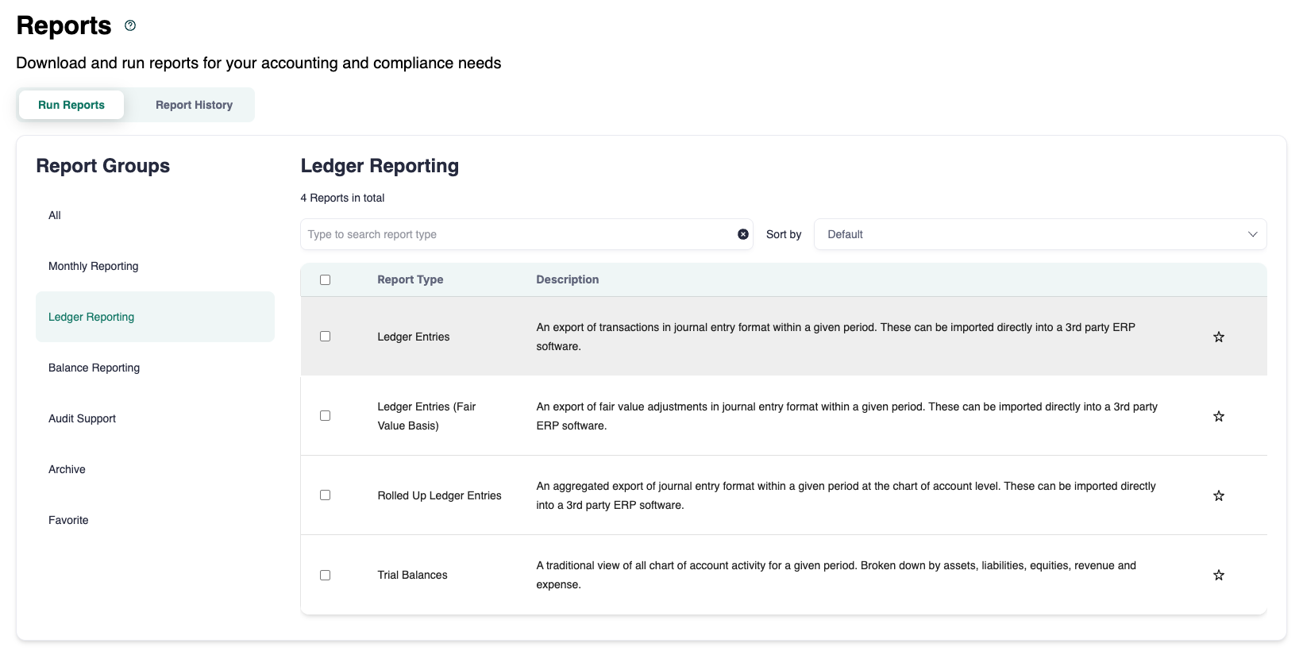Select the Trial Balances checkbox

click(x=325, y=575)
